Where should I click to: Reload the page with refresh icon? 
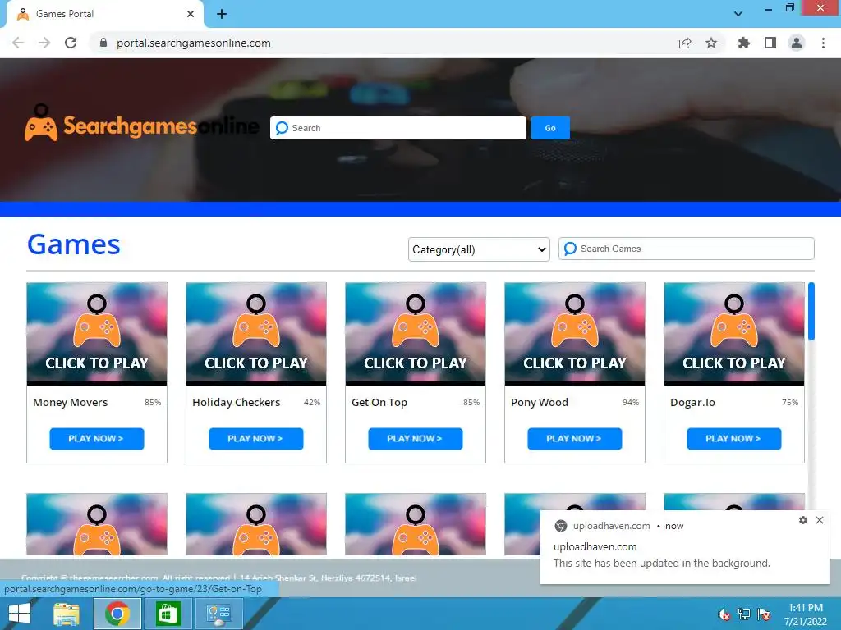(71, 43)
